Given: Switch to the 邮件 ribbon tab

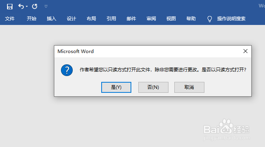Looking at the screenshot, I should (x=131, y=19).
